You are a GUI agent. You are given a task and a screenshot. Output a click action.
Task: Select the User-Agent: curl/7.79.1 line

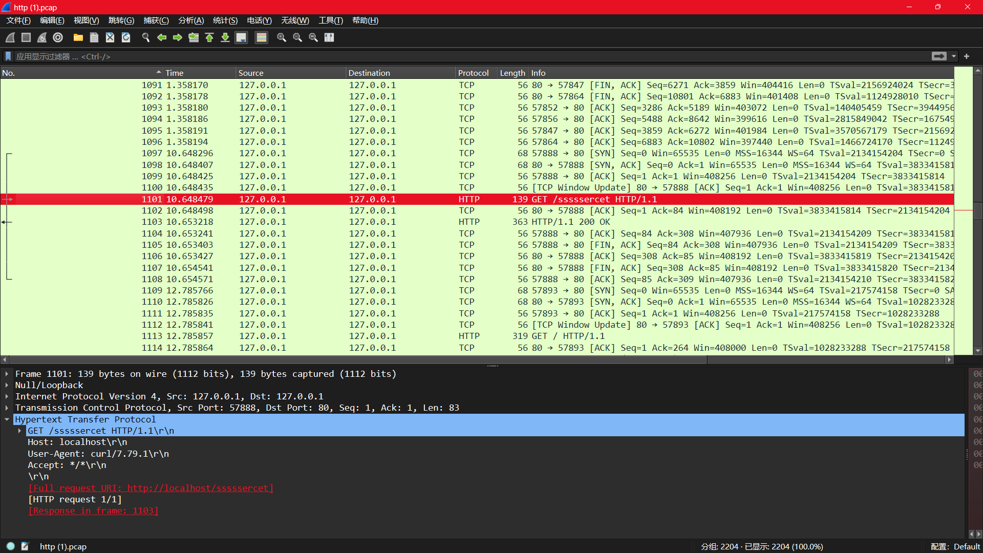coord(98,454)
